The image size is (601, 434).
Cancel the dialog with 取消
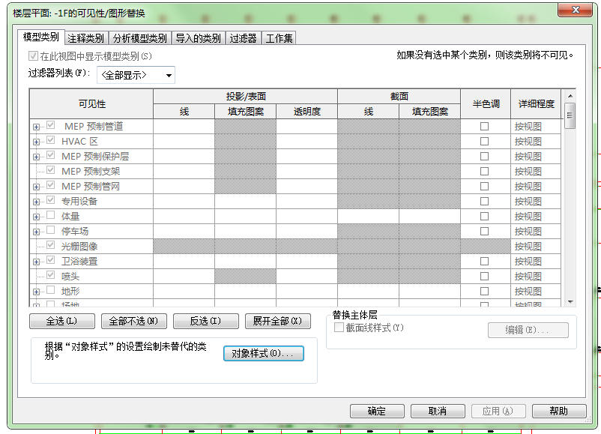pos(438,412)
